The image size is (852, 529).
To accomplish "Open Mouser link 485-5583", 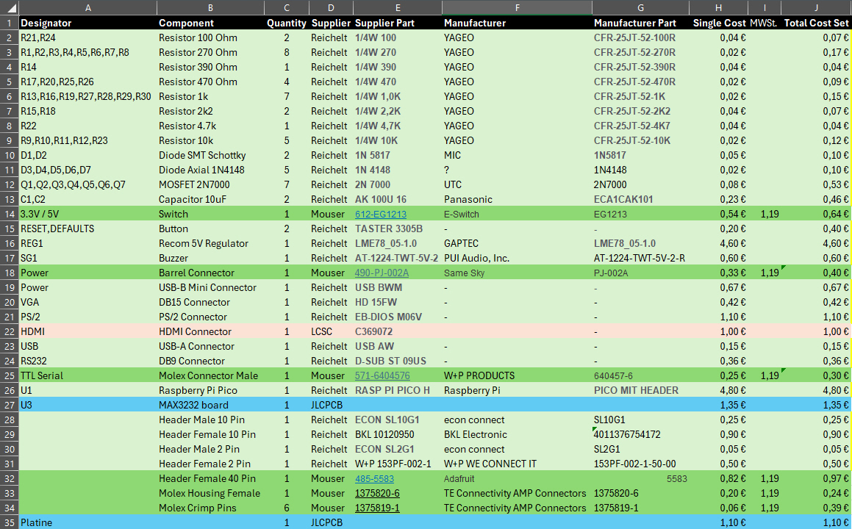I will (374, 478).
